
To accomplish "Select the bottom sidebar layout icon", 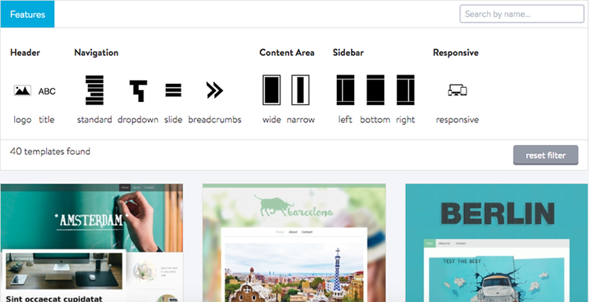I will (x=375, y=90).
